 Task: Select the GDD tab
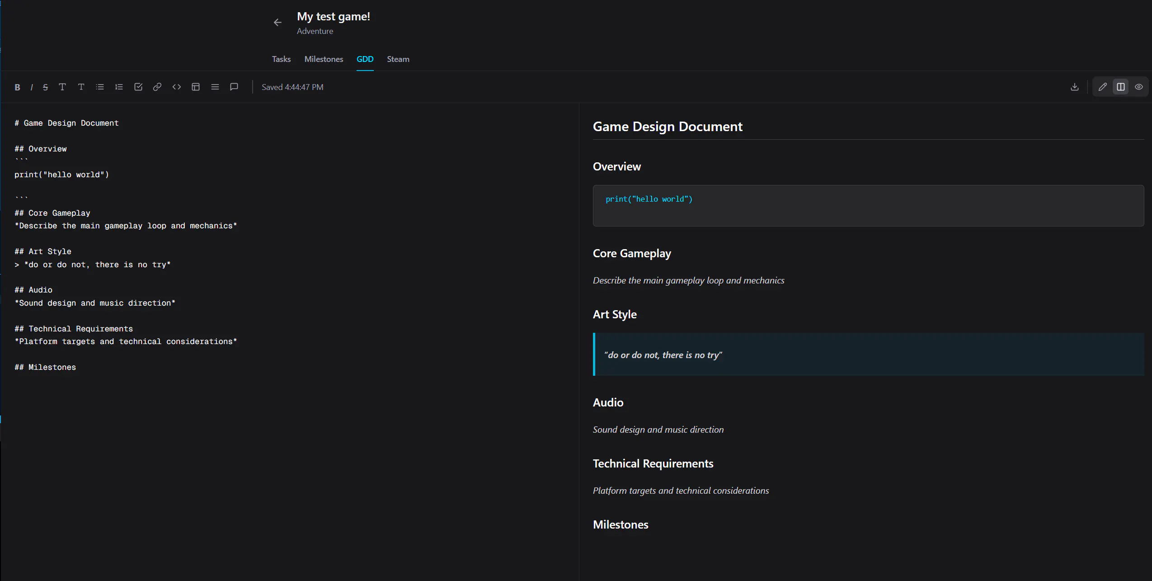click(x=365, y=59)
